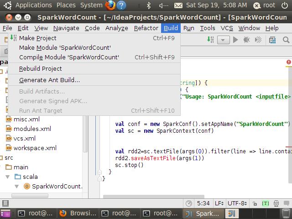
Task: Select scala folder in tree
Action: point(30,177)
